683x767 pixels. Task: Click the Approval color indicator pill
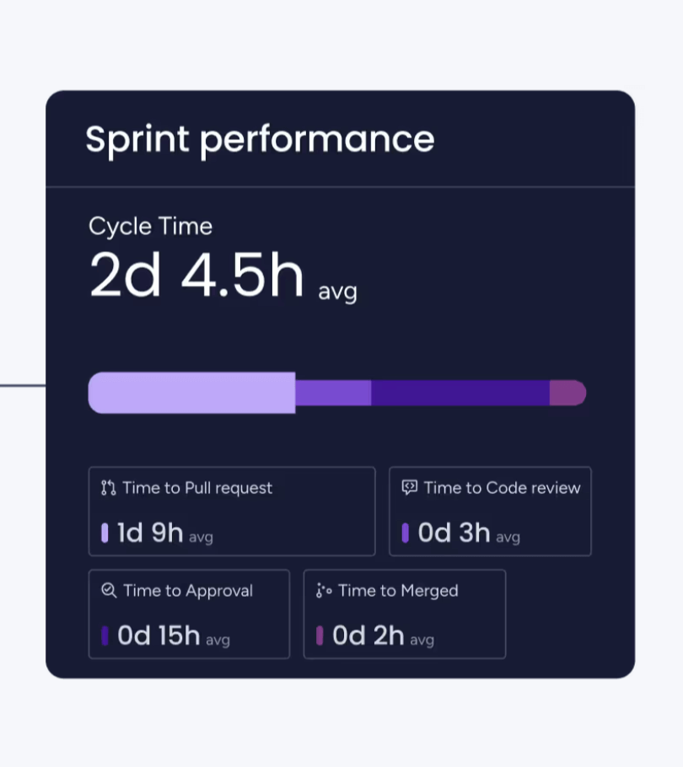105,636
